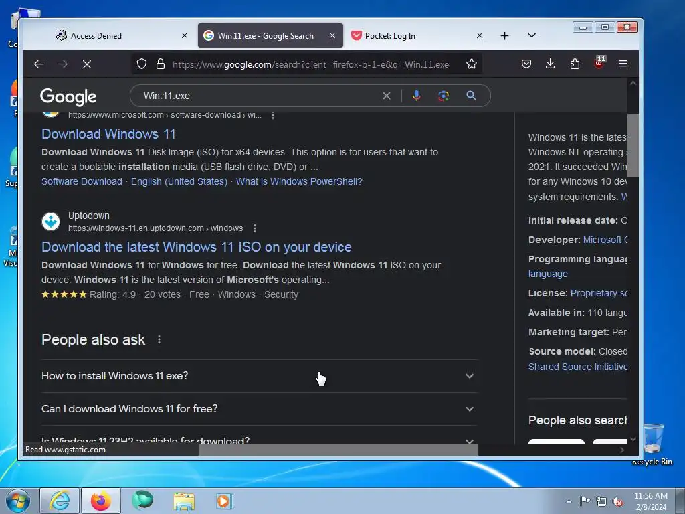
Task: Open 'Download the latest Windows 11 ISO' result
Action: click(197, 247)
